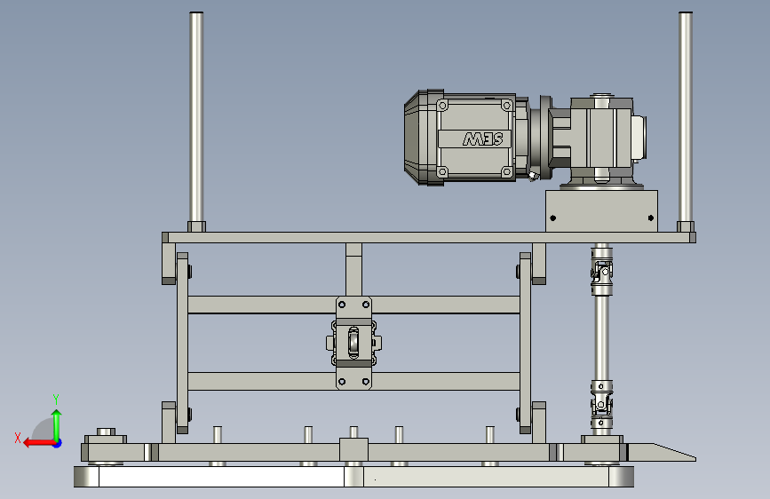This screenshot has height=499, width=770.
Task: Select the central roller bearing block
Action: coord(353,343)
